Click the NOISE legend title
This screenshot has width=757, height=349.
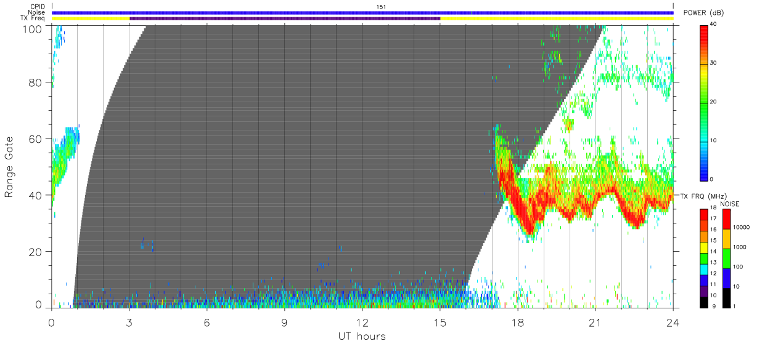[x=730, y=203]
